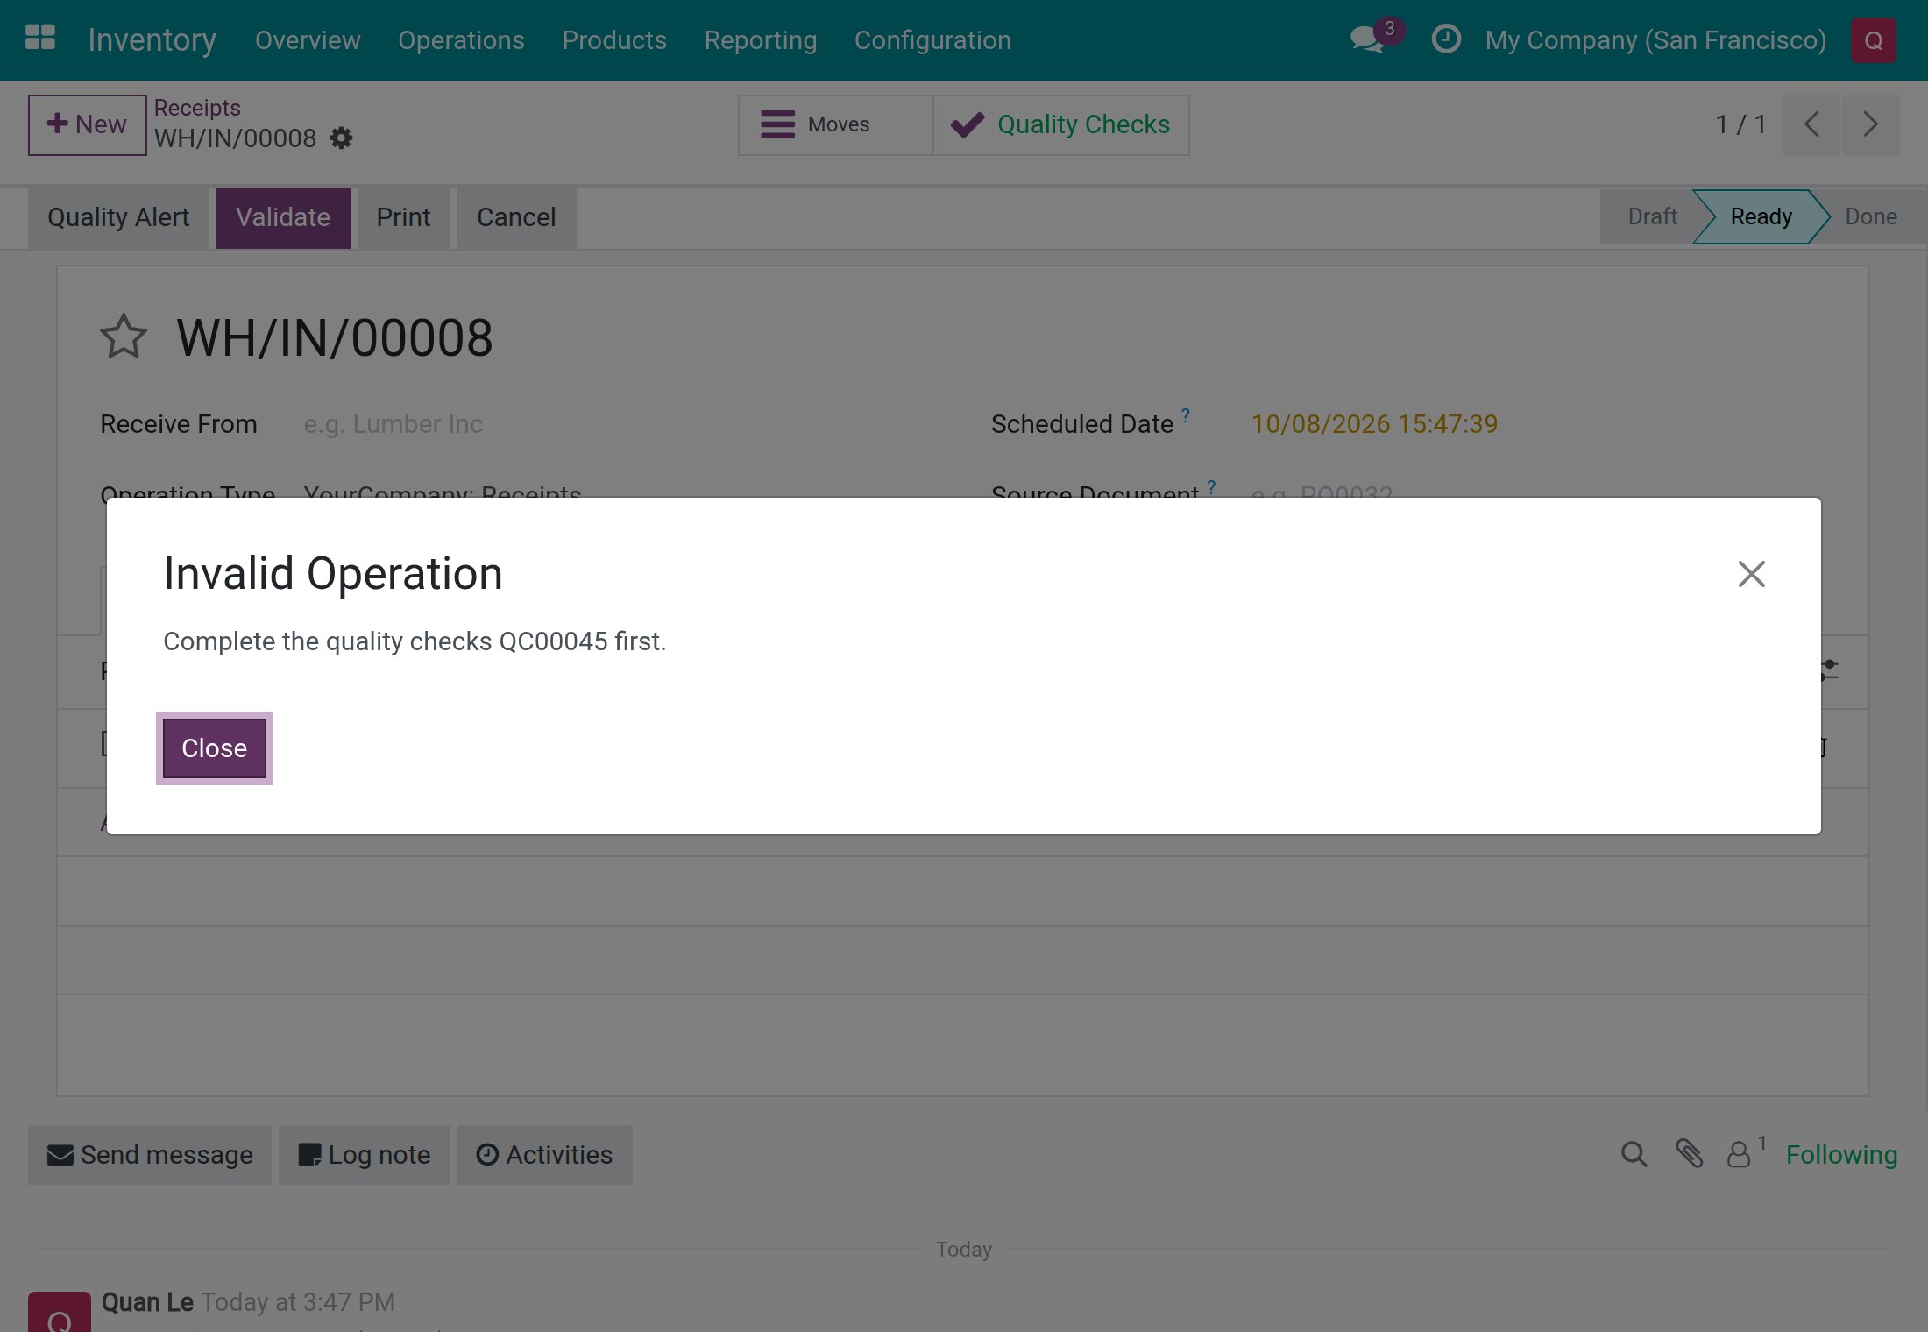
Task: Open the Operations menu
Action: point(461,40)
